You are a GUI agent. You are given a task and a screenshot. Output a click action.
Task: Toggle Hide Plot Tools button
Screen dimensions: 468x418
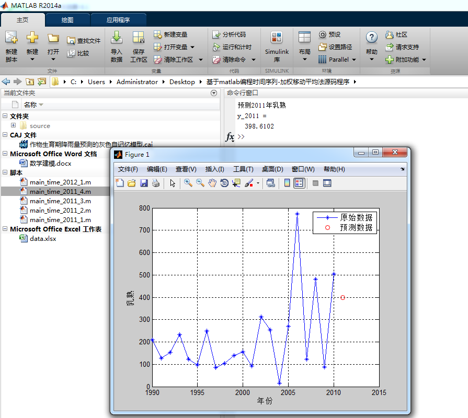pos(315,183)
